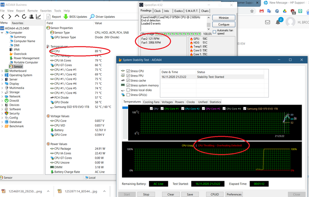Image resolution: width=309 pixels, height=197 pixels.
Task: Toggle Automatic fan speed in SpeedFan
Action: (214, 32)
